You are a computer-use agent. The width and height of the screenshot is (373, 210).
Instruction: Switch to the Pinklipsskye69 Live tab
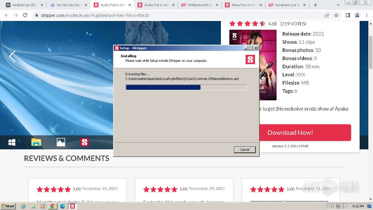tap(200, 5)
